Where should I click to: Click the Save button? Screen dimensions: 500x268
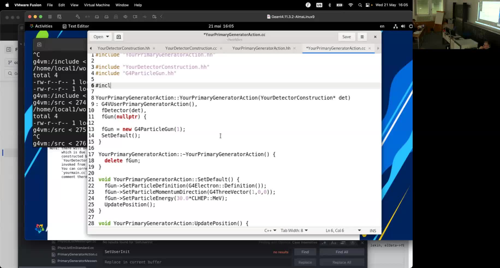pyautogui.click(x=346, y=37)
